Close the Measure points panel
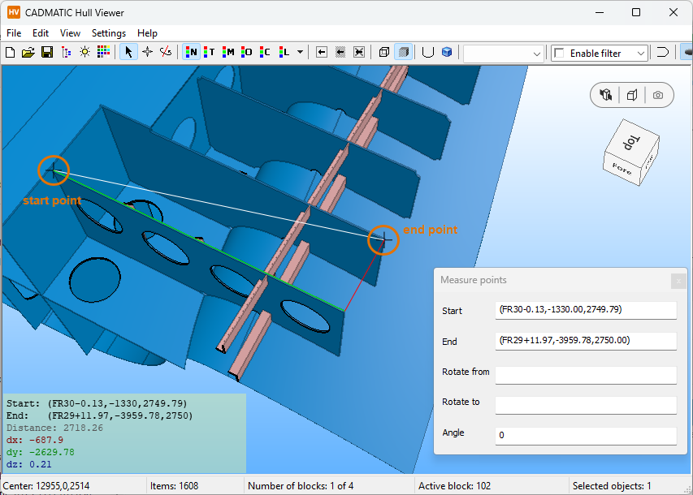Viewport: 693px width, 495px height. (678, 281)
